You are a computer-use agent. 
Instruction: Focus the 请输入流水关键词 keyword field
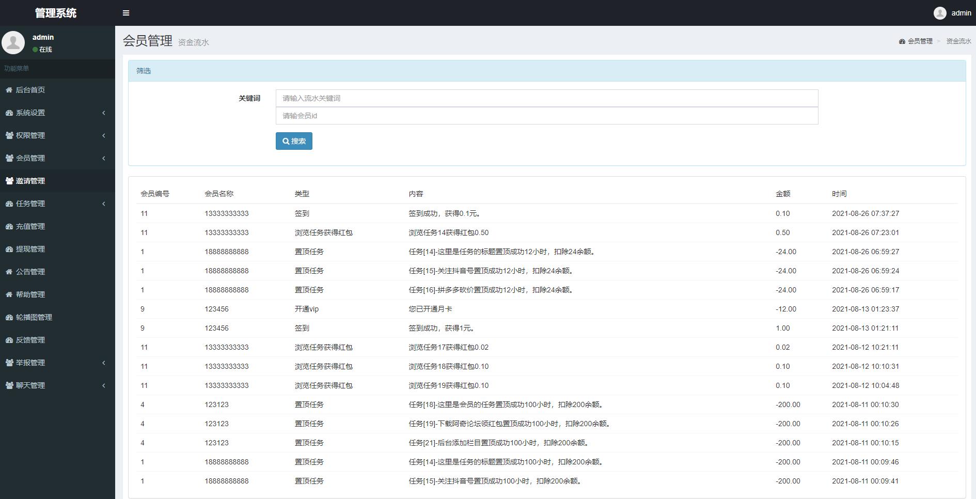pos(547,98)
